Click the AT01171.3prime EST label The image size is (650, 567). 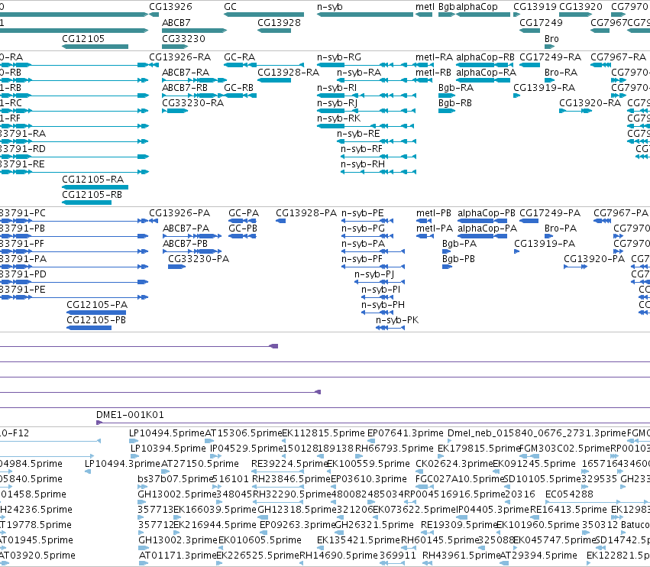[177, 556]
